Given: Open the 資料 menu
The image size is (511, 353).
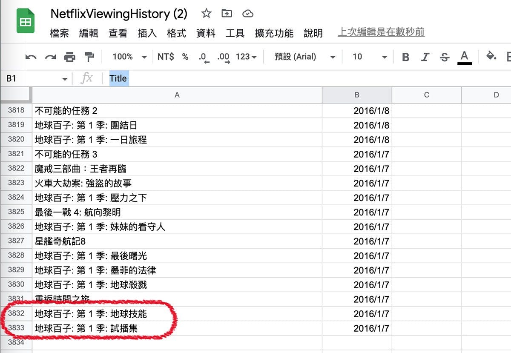Looking at the screenshot, I should tap(206, 33).
